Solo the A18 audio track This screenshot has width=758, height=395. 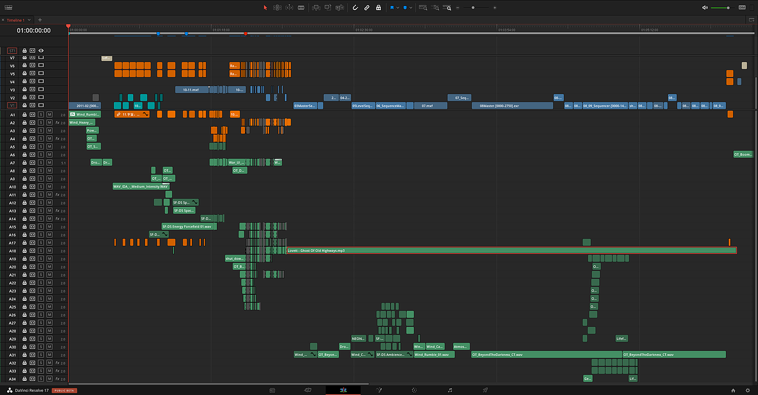point(41,251)
